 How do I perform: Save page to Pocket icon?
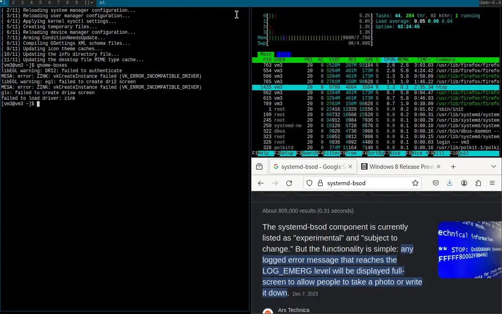pyautogui.click(x=436, y=183)
